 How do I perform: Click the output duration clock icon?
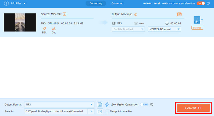[167, 23]
